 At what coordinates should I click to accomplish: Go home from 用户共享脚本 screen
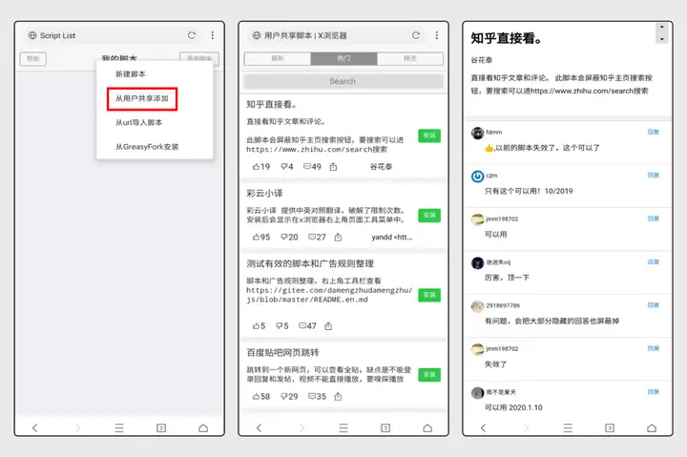click(427, 427)
